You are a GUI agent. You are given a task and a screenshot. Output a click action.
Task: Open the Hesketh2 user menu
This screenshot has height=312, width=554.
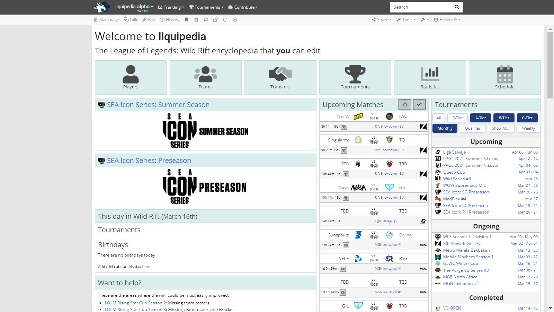point(447,20)
